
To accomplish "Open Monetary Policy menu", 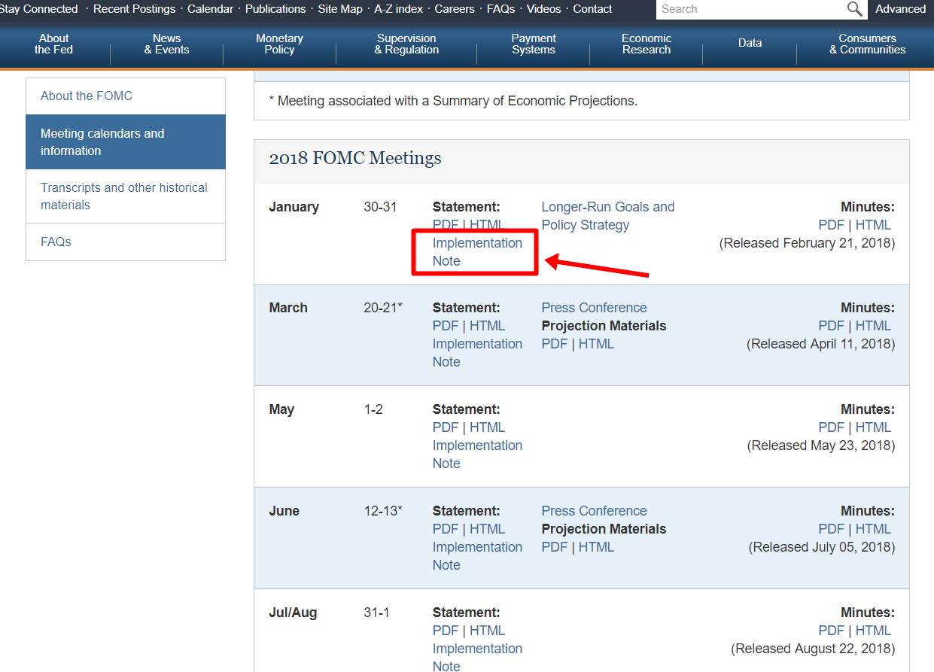I will click(x=279, y=44).
